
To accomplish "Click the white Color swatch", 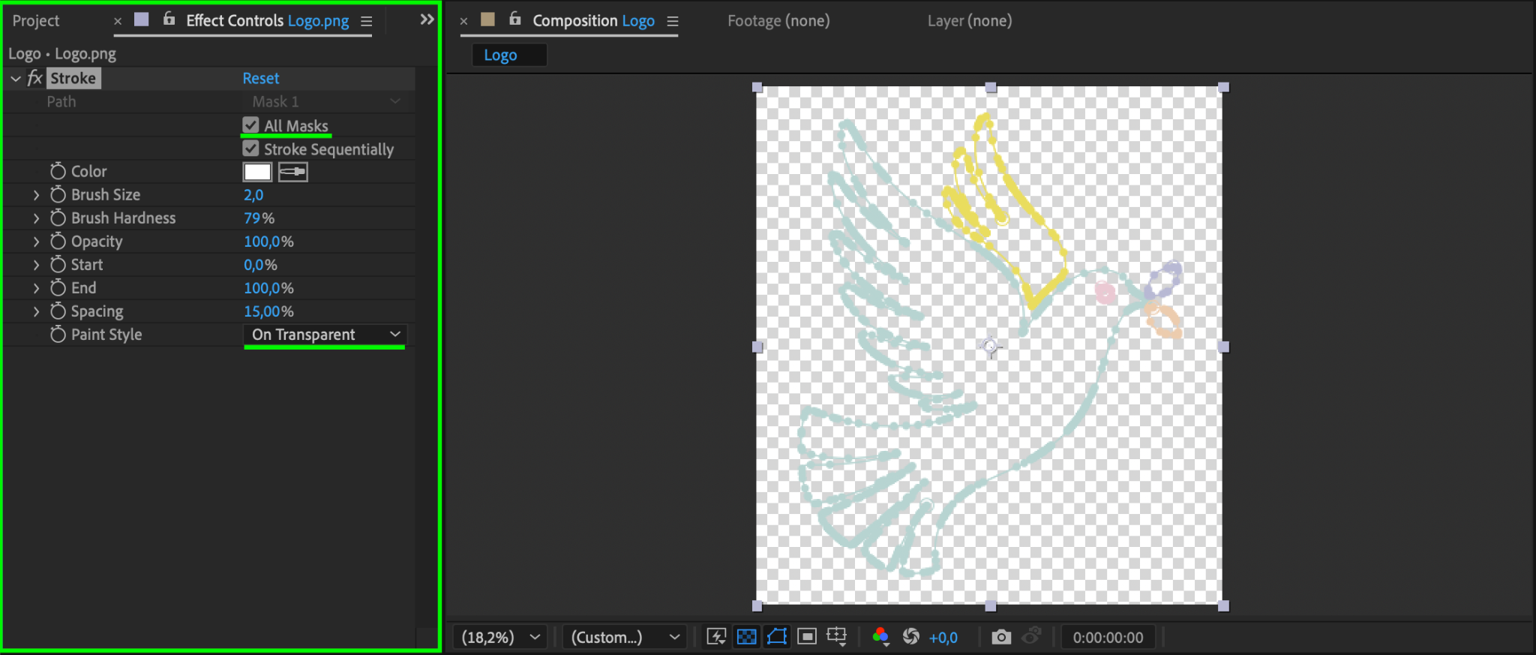I will point(257,172).
